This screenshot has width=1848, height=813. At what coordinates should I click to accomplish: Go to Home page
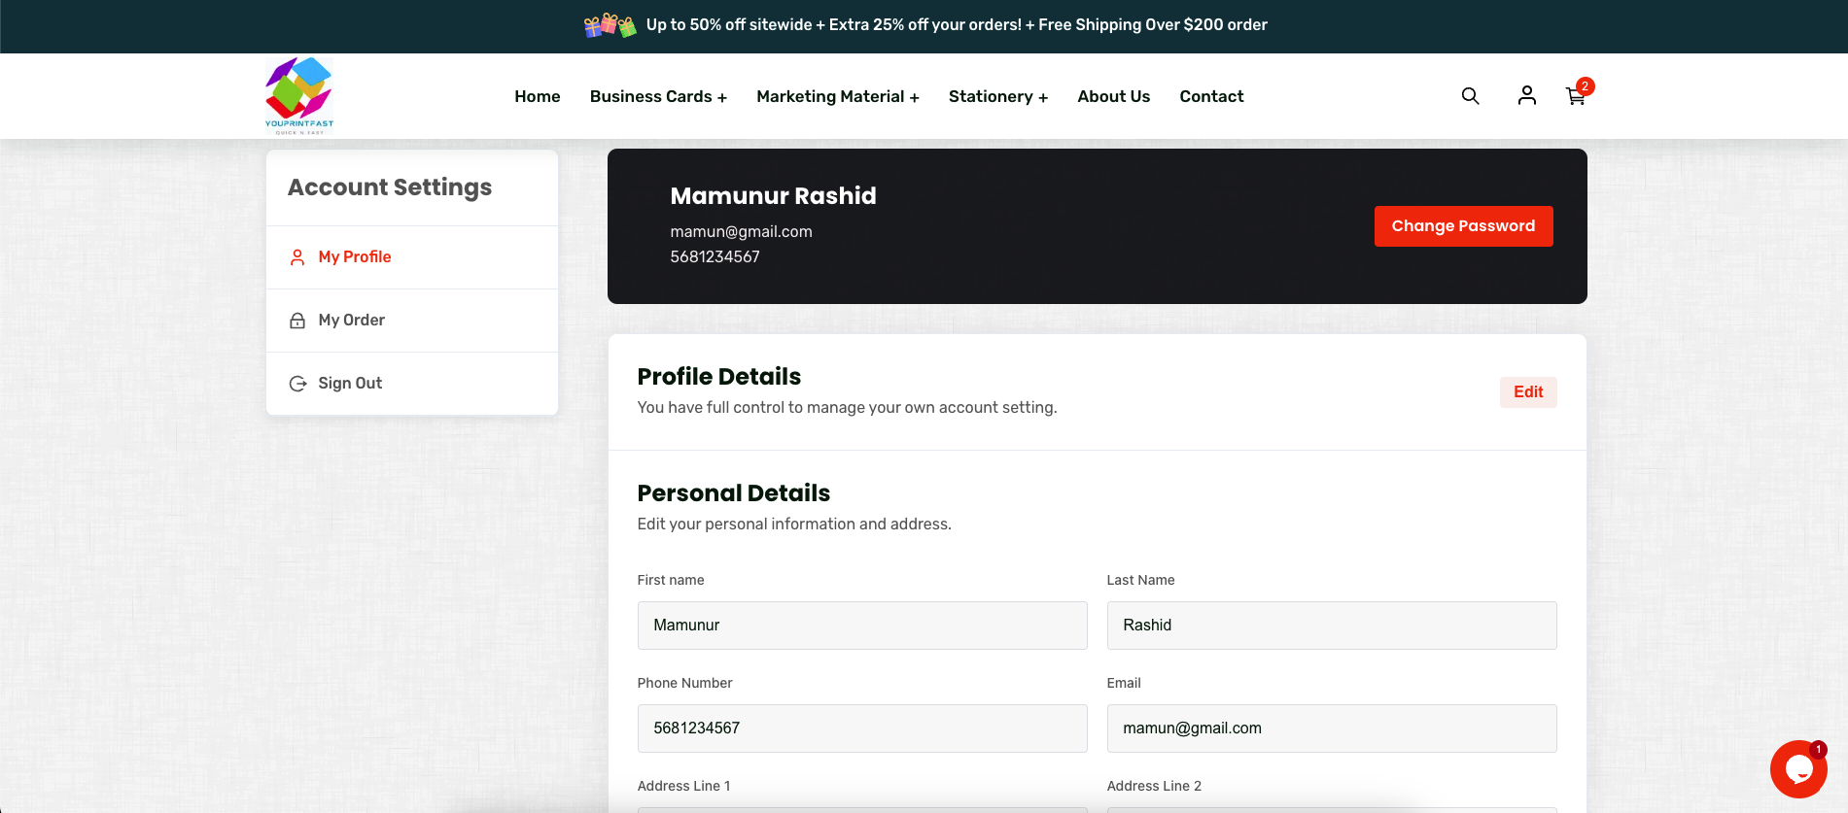(x=537, y=96)
